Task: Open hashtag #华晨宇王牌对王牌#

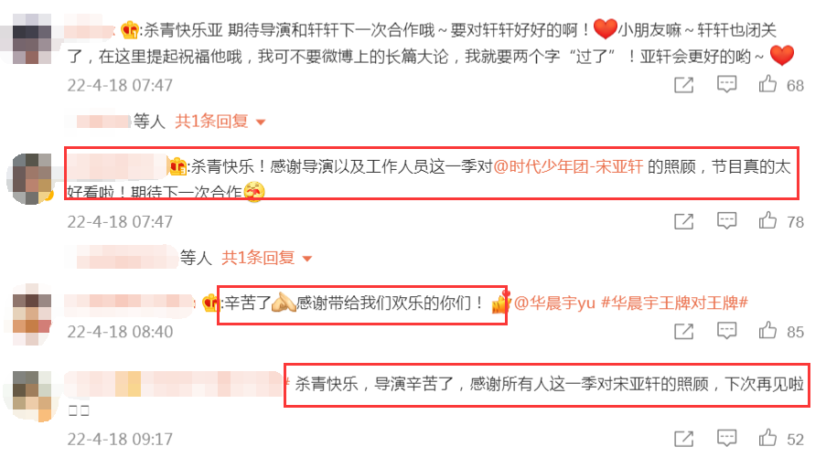Action: [x=675, y=303]
